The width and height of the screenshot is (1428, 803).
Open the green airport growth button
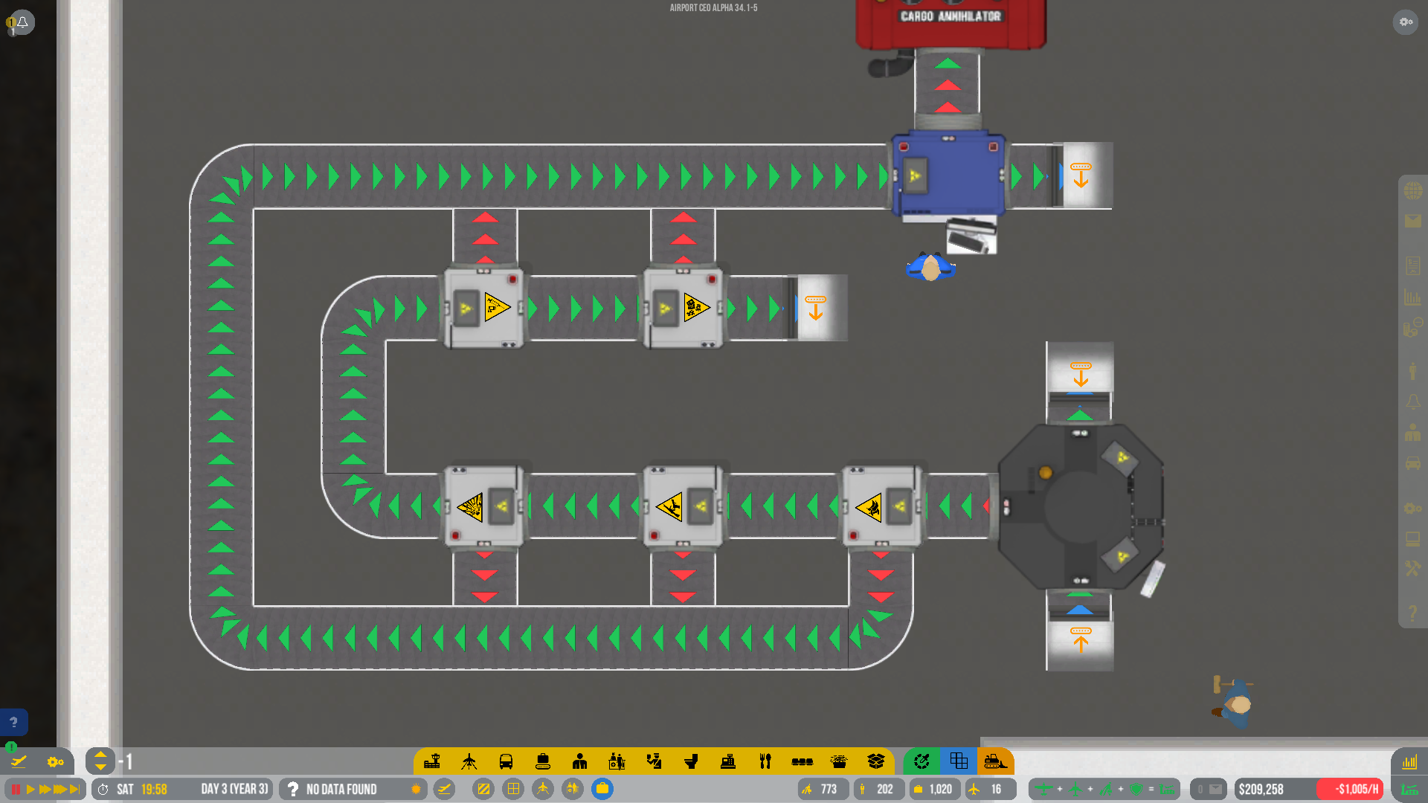(1409, 789)
